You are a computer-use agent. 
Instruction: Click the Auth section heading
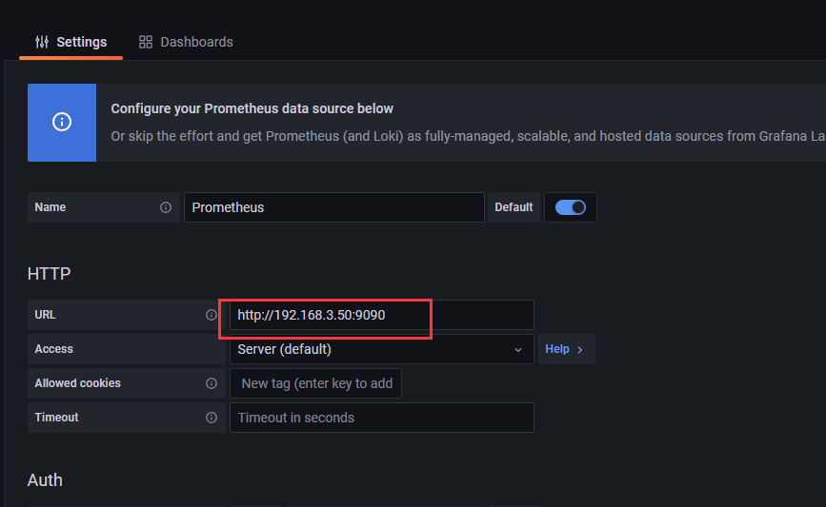click(x=45, y=480)
